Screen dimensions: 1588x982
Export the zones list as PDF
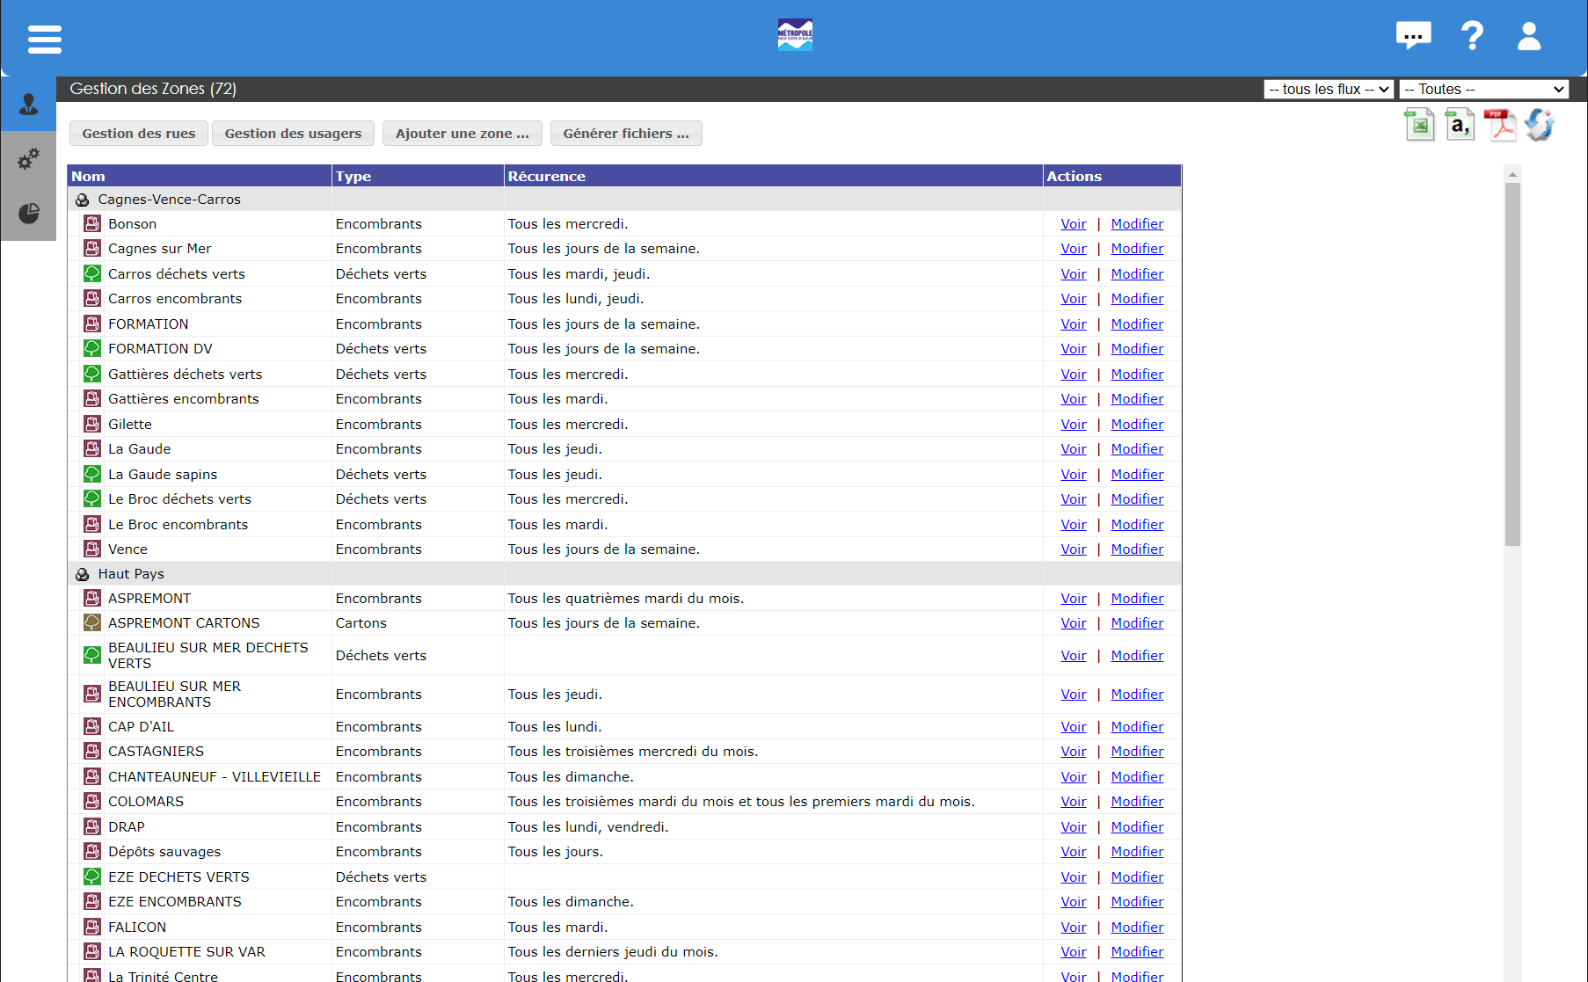coord(1500,125)
